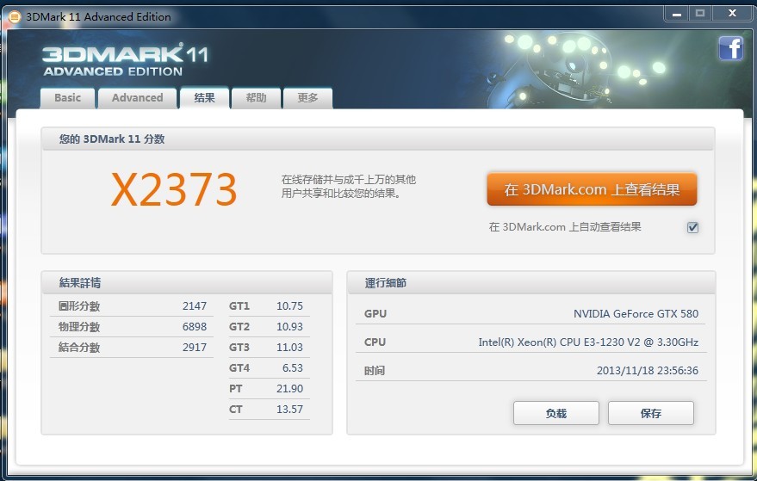Click the 3DMark 11 Advanced Edition window title
The width and height of the screenshot is (757, 481).
point(98,17)
